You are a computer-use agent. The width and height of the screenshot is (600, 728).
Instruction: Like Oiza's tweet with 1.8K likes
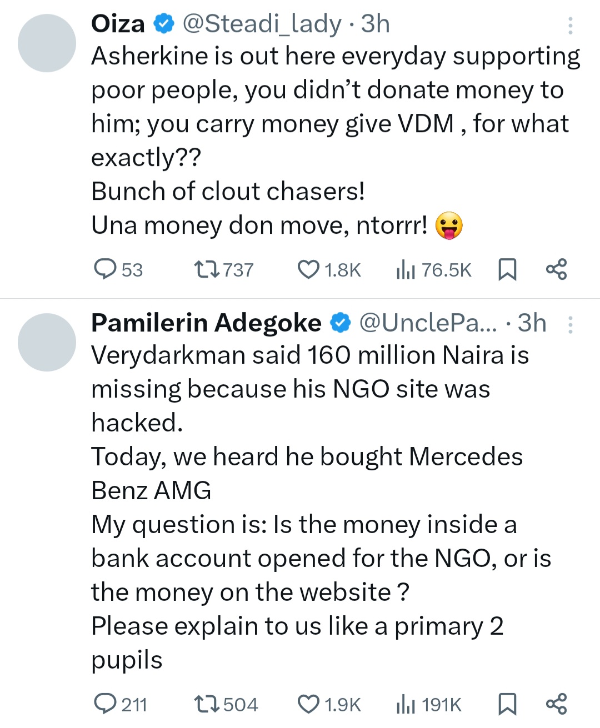click(308, 269)
